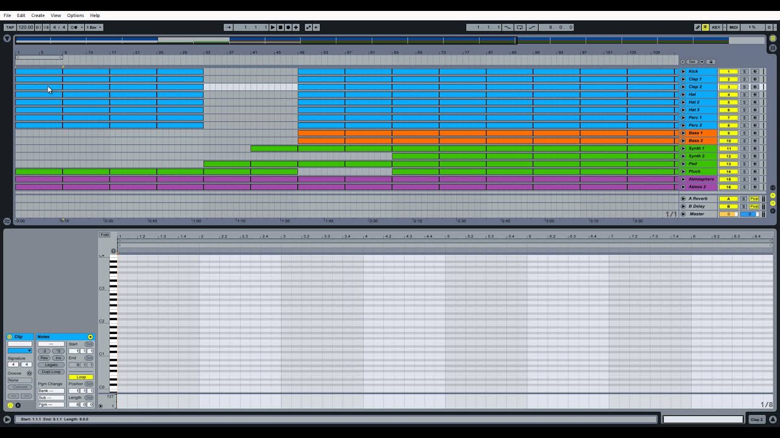This screenshot has width=780, height=438.
Task: Show the Envelopes box with E icon
Action: pyautogui.click(x=18, y=405)
